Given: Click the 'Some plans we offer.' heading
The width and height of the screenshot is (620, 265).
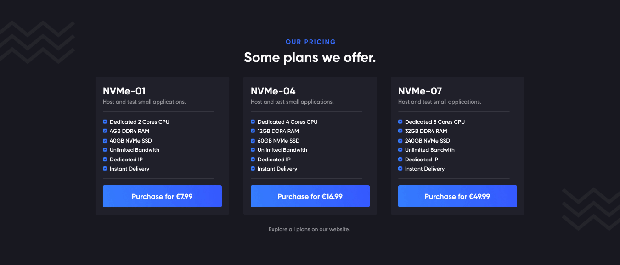Looking at the screenshot, I should [310, 57].
